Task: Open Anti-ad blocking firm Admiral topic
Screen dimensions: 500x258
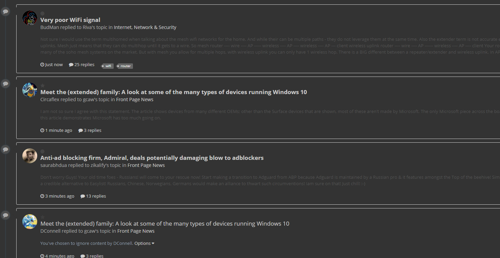Action: [152, 158]
